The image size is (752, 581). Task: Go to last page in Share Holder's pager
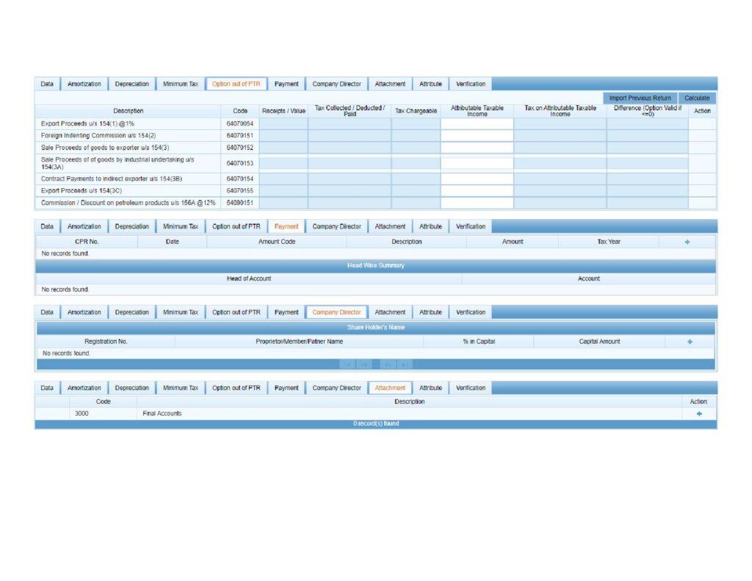[x=405, y=364]
